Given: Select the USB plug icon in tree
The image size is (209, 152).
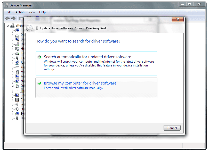Looking at the screenshot, I should 17,118.
